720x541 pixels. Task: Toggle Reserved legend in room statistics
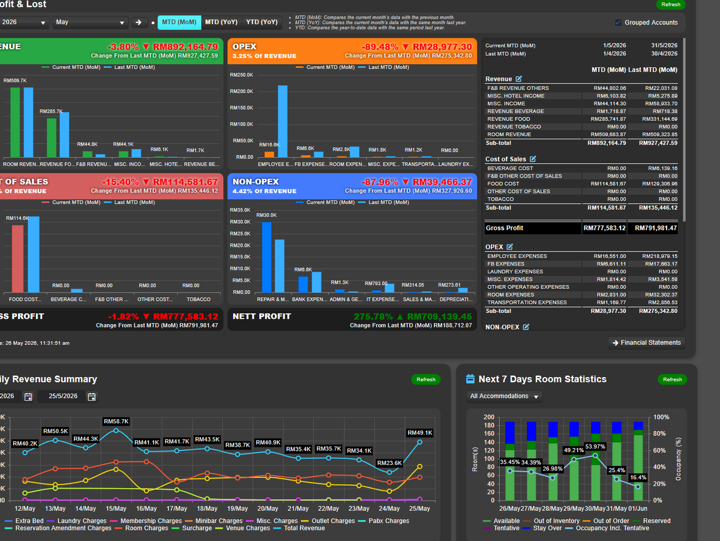click(652, 521)
